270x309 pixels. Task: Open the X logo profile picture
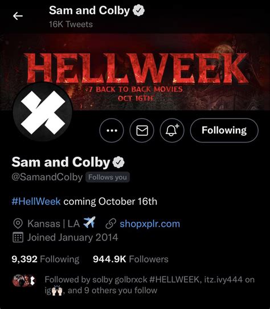pyautogui.click(x=43, y=112)
